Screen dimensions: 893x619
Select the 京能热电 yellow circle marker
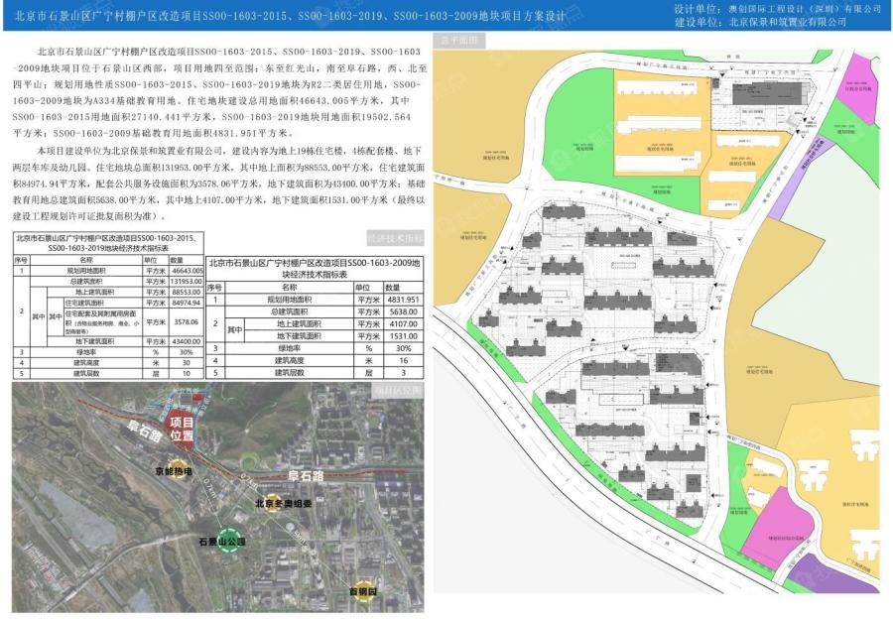tap(175, 471)
